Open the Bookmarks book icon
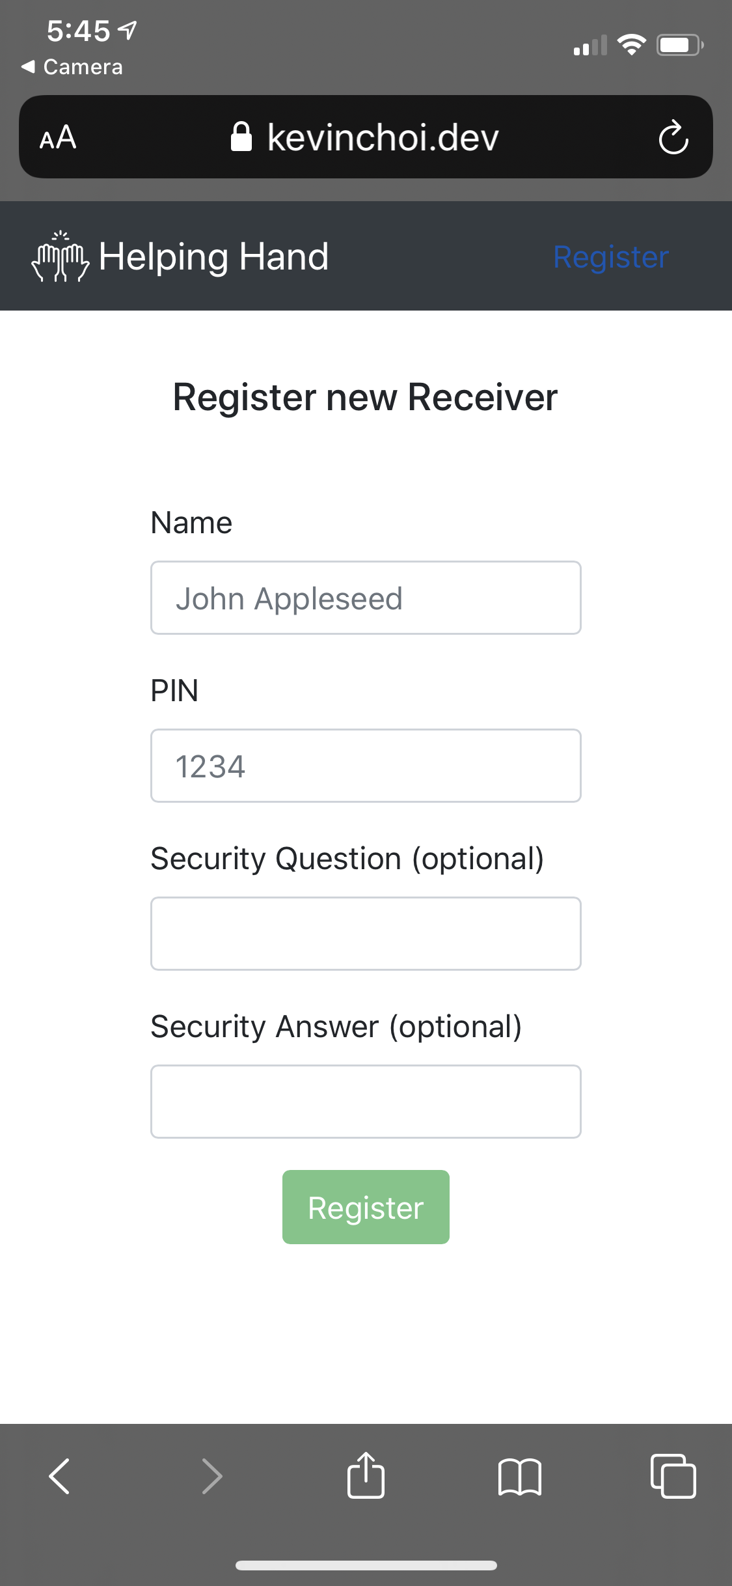This screenshot has height=1586, width=732. pos(519,1475)
